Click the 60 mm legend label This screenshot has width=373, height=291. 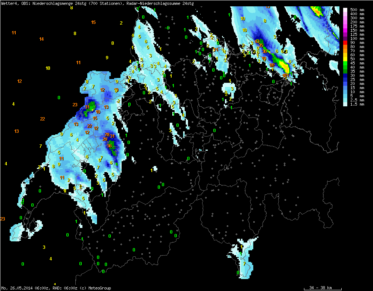pos(357,55)
